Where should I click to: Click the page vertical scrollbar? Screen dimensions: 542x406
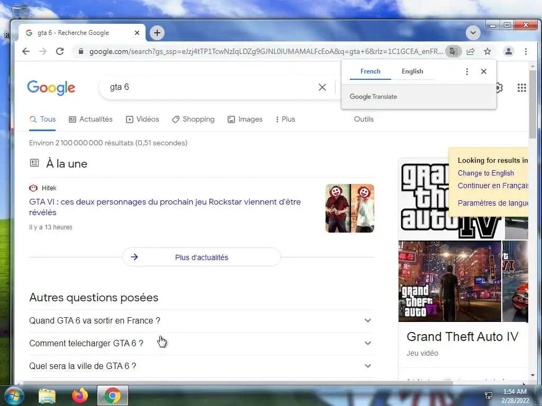pyautogui.click(x=532, y=104)
